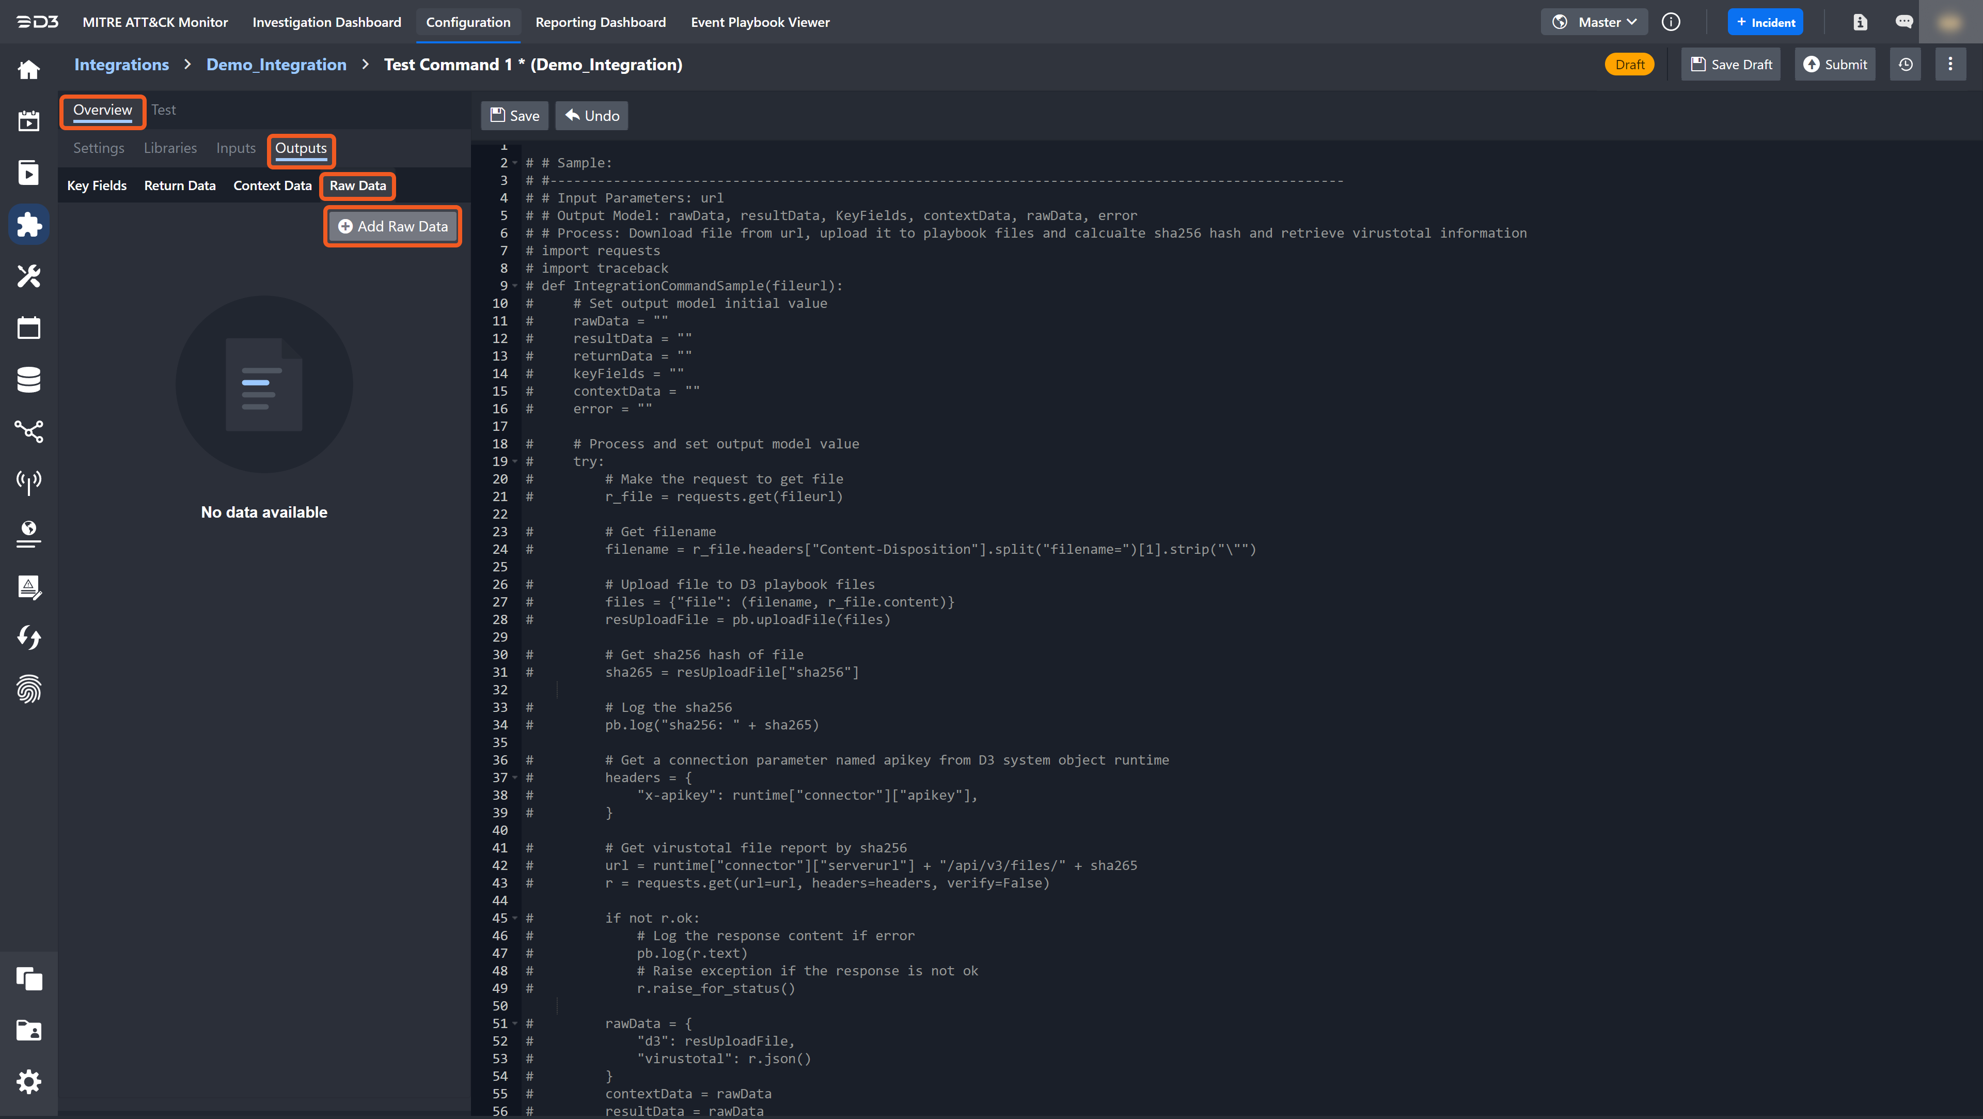Open the version history clock icon
Image resolution: width=1983 pixels, height=1119 pixels.
pos(1905,65)
